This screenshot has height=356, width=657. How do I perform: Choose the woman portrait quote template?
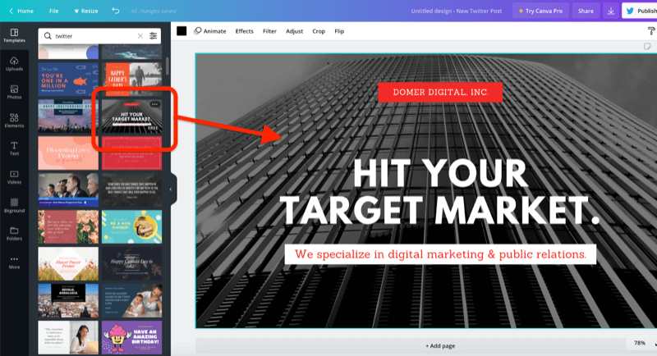[x=68, y=338]
